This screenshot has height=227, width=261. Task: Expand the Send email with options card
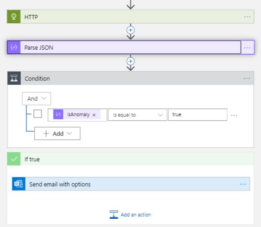[x=131, y=184]
